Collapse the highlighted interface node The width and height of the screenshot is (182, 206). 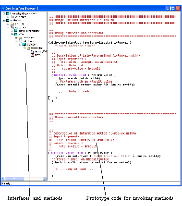(x=20, y=45)
